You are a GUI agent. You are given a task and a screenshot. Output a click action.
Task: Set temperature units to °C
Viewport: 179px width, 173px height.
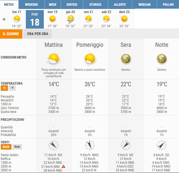click(4, 88)
